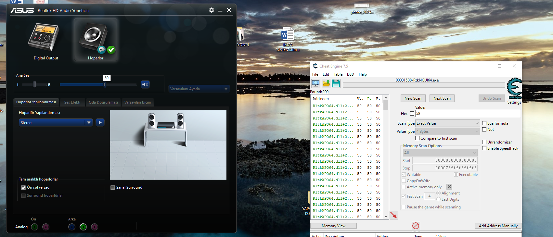Click the address list scrollbar down arrow
The height and width of the screenshot is (237, 553).
click(x=386, y=217)
